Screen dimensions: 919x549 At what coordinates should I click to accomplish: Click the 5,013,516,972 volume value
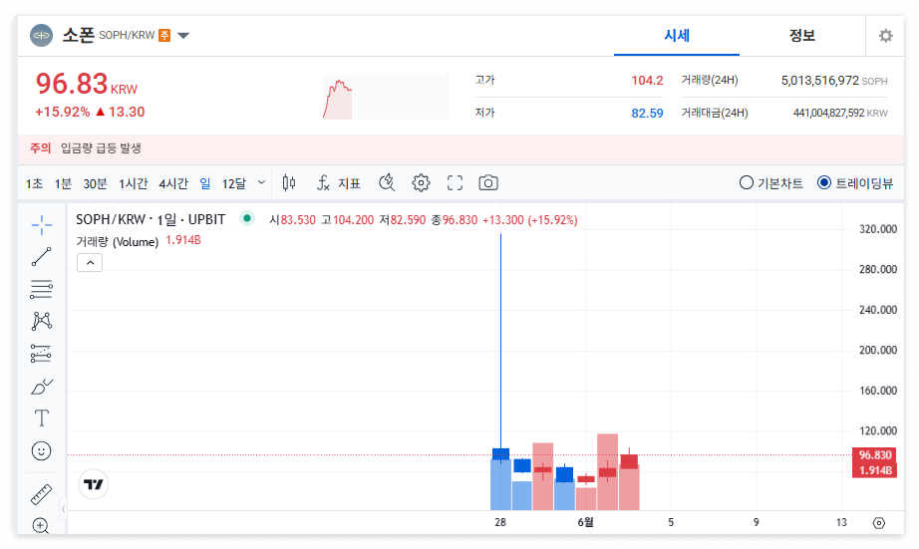point(820,81)
